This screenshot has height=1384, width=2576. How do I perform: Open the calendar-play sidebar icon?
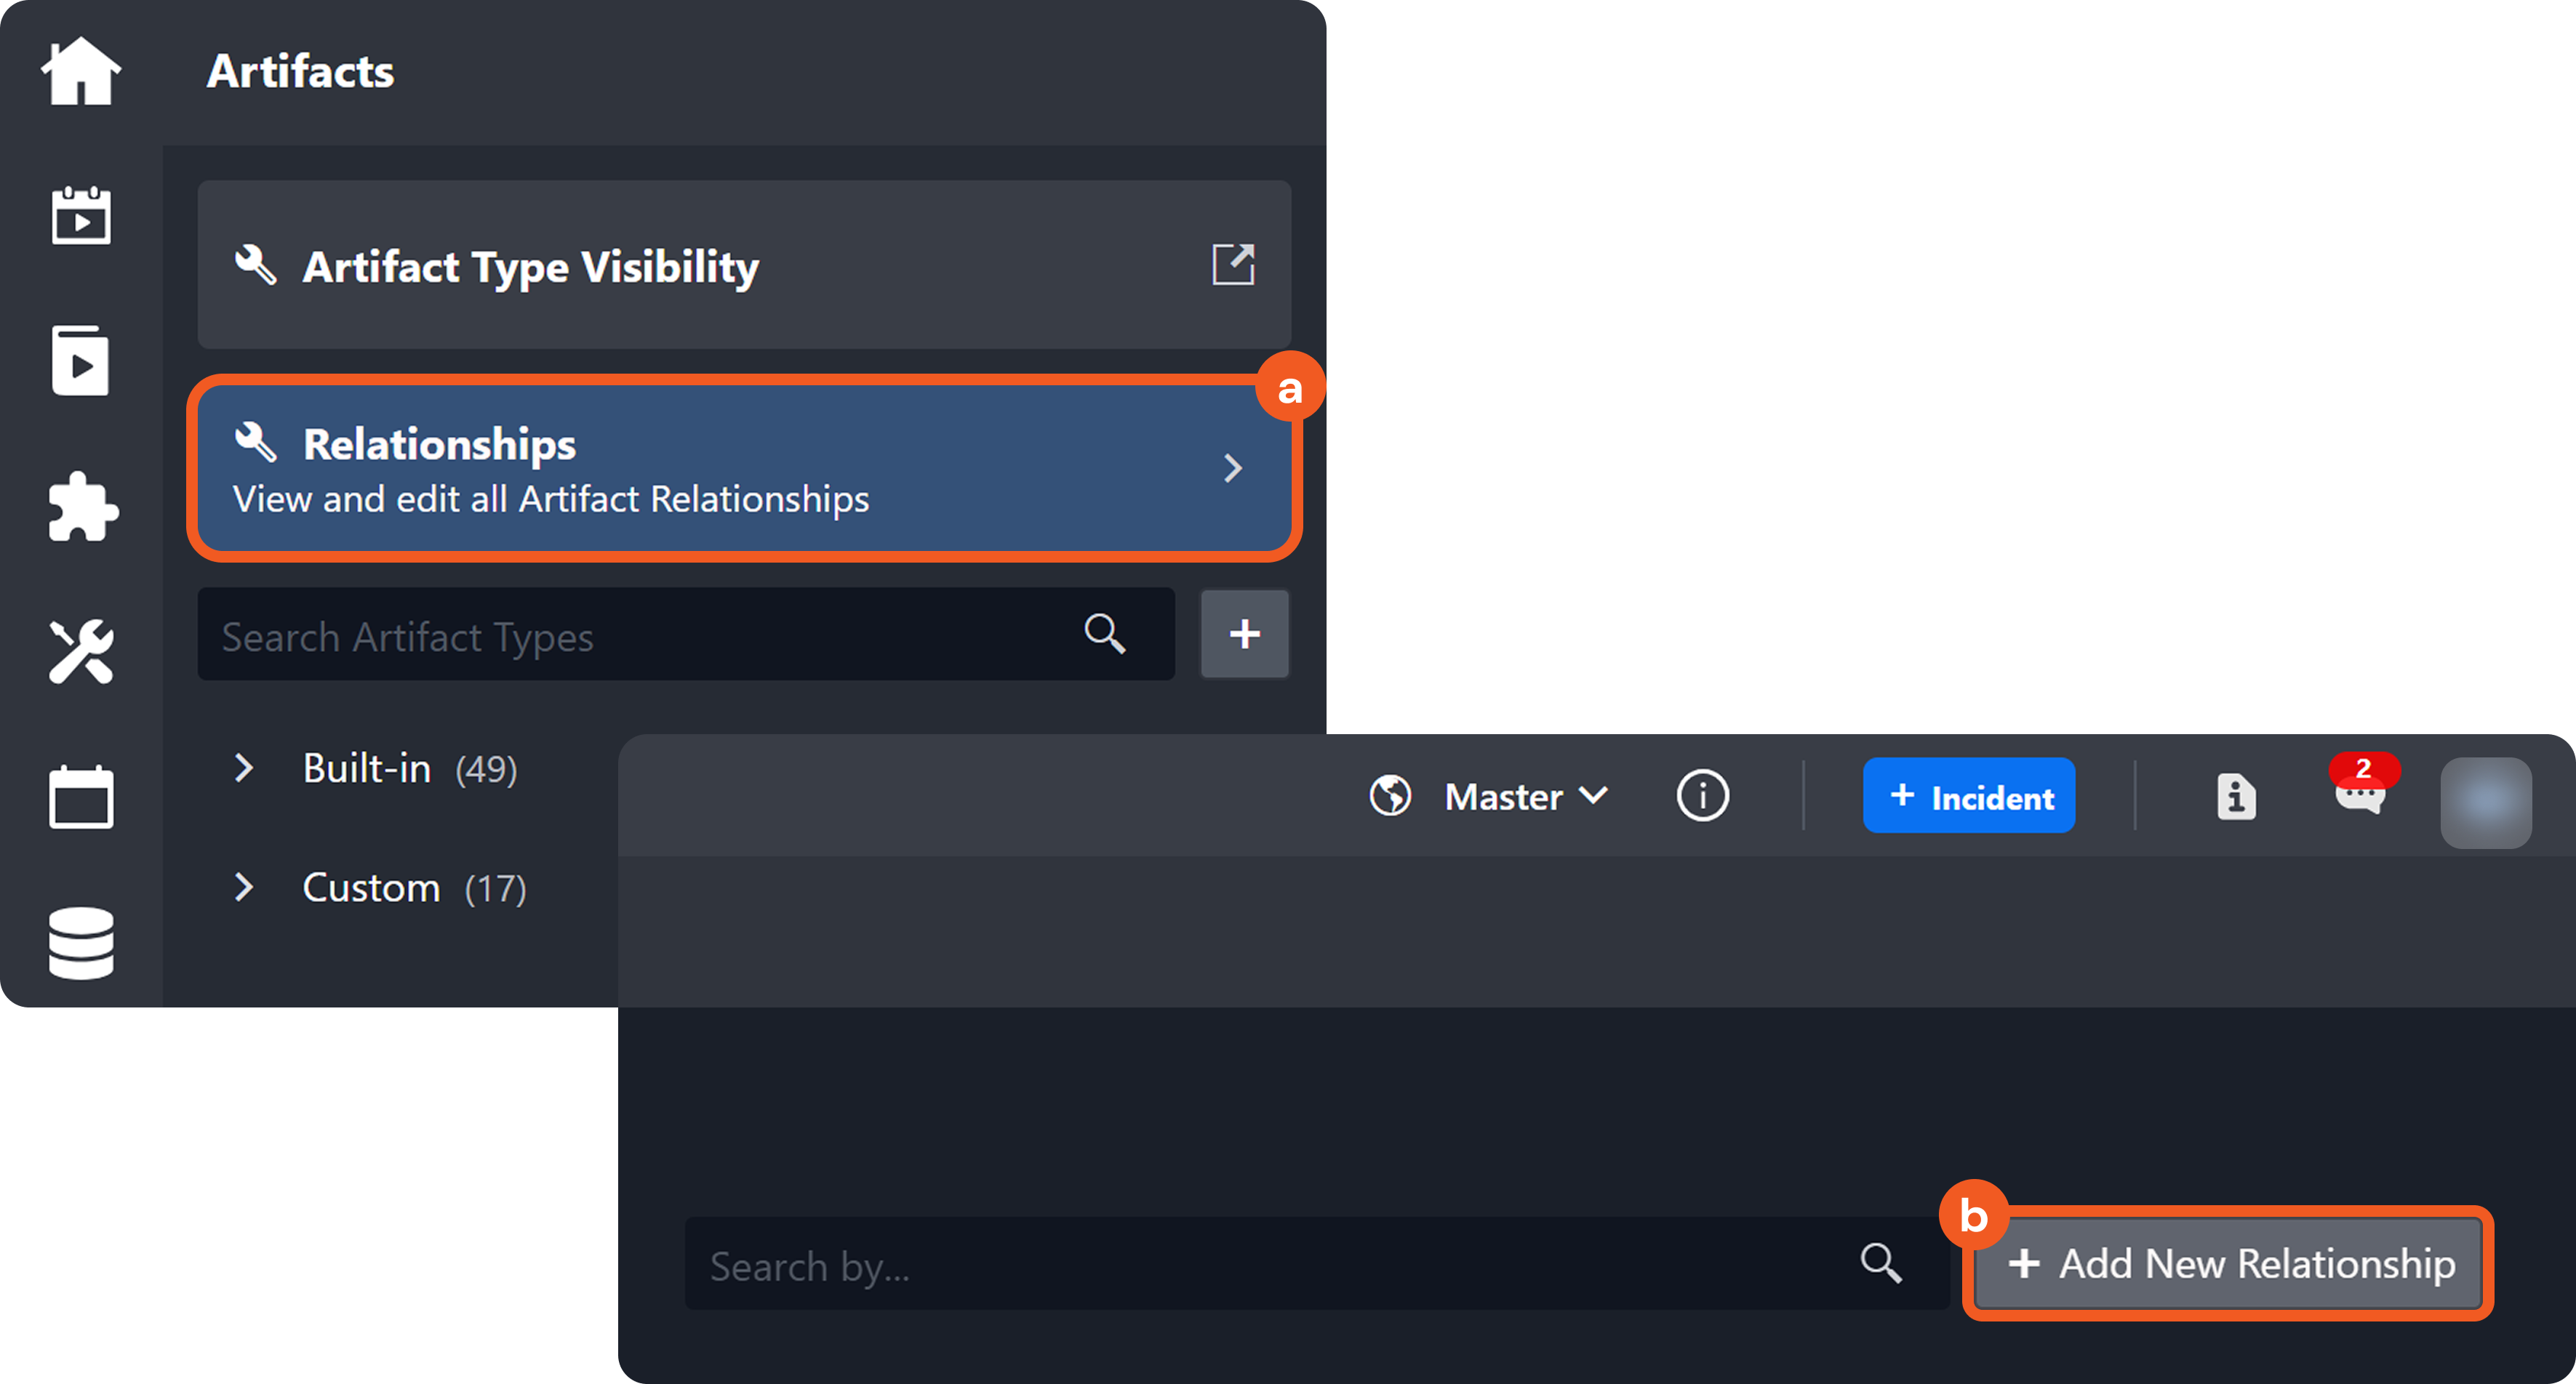tap(81, 215)
